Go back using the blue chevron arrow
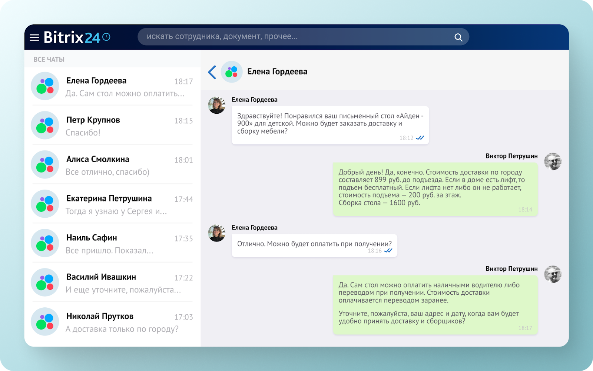593x371 pixels. point(212,72)
